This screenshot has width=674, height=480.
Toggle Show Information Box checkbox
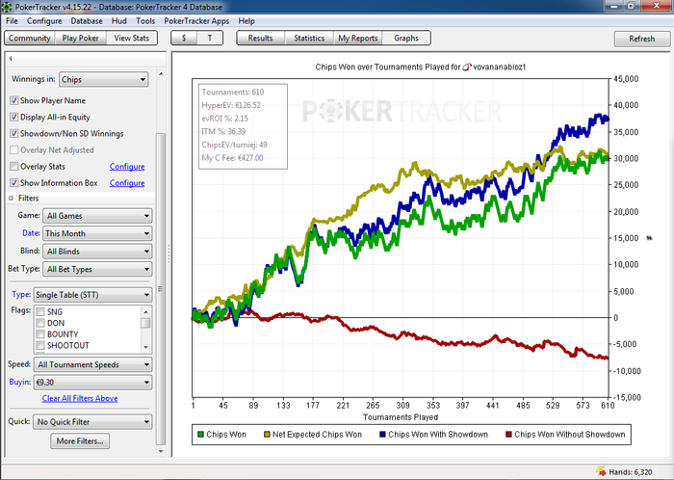(x=14, y=183)
